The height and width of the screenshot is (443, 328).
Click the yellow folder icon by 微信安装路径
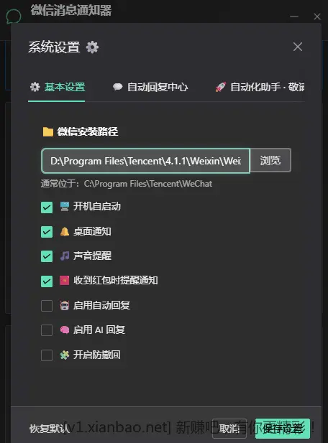click(x=47, y=131)
